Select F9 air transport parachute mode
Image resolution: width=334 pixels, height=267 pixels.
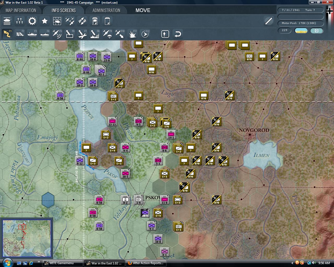(107, 34)
